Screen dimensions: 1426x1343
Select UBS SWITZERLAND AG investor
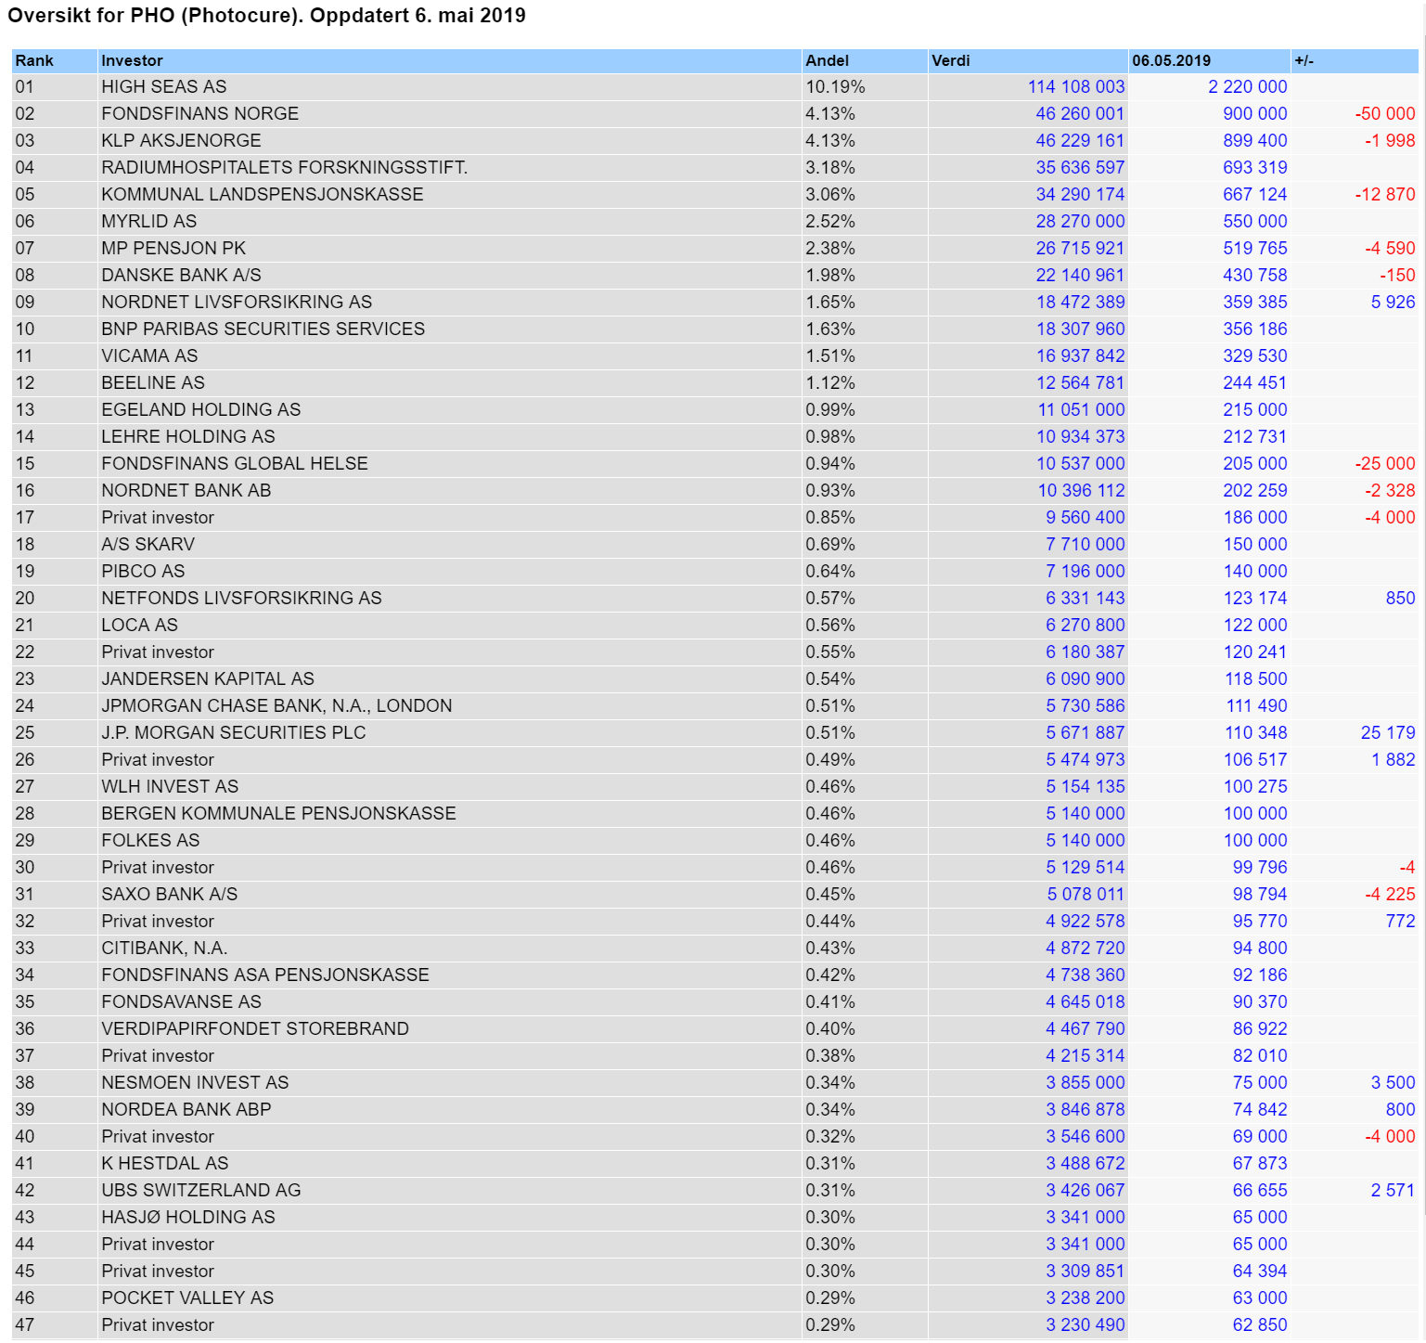[201, 1190]
